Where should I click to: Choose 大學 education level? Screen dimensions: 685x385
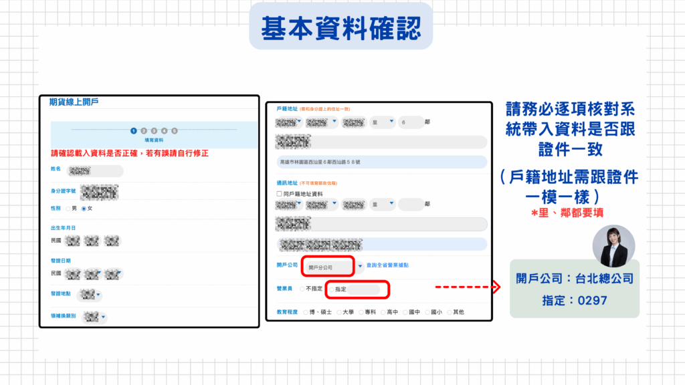click(x=340, y=312)
